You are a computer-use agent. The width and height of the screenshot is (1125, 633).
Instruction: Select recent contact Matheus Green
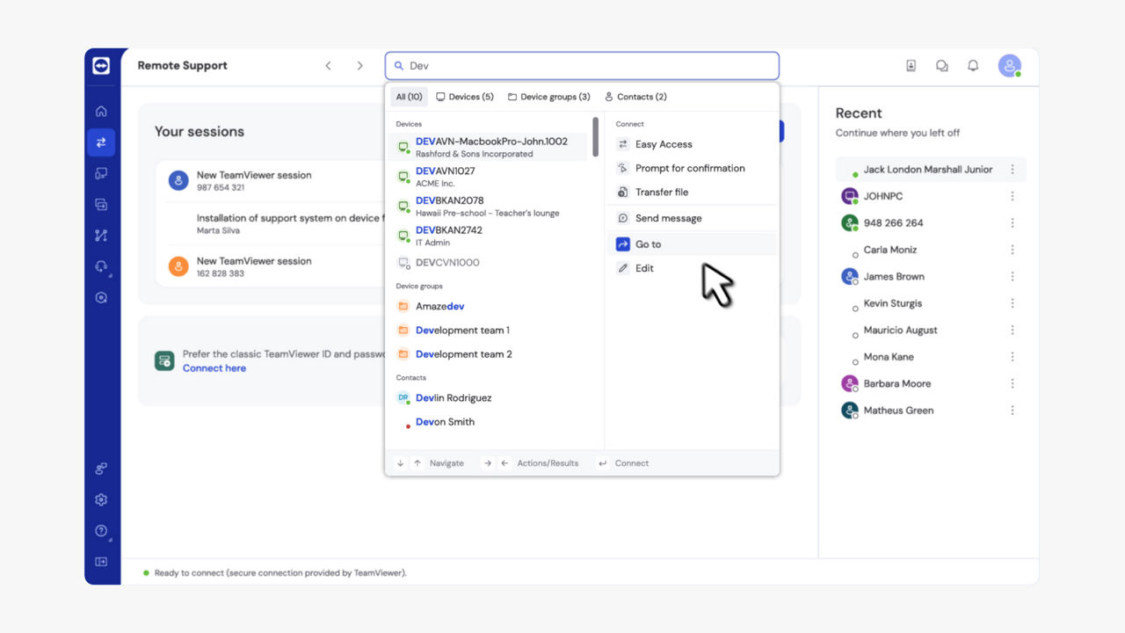pos(931,411)
